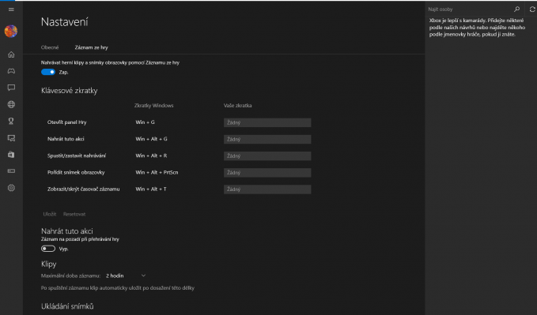The width and height of the screenshot is (537, 315).
Task: Click the Resetovat button
Action: click(74, 214)
